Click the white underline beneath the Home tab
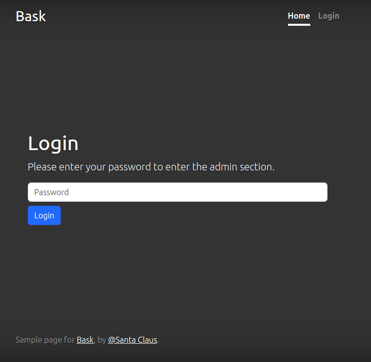This screenshot has width=371, height=362. (x=299, y=24)
